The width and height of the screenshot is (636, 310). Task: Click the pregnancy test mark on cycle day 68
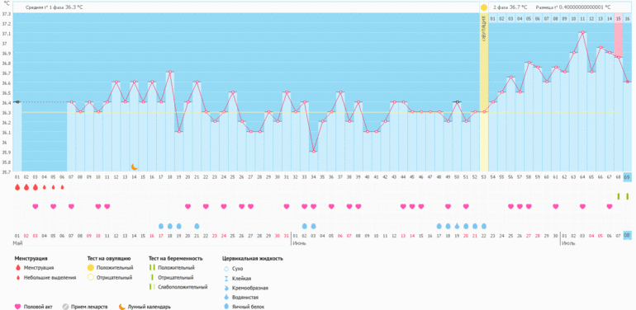coord(618,196)
